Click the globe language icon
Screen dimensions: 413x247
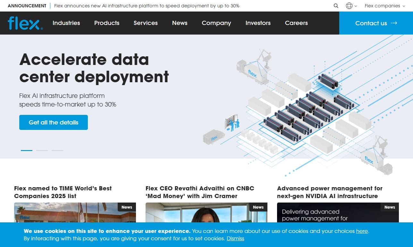pos(349,6)
